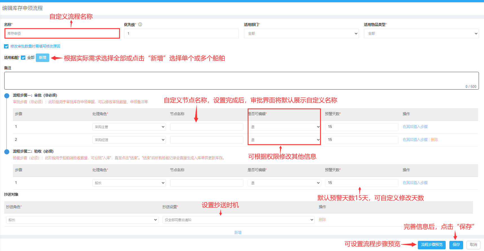Click the 流程步骤二: 验收 (必须) heading
The image size is (484, 251).
[x=33, y=152]
